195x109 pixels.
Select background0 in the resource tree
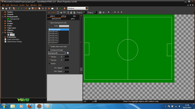tap(15, 19)
